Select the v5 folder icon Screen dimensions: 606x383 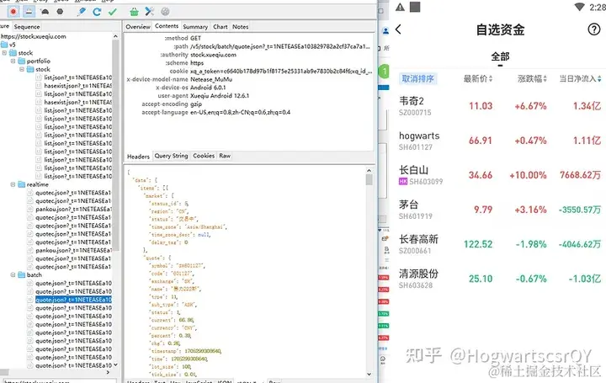coord(5,45)
